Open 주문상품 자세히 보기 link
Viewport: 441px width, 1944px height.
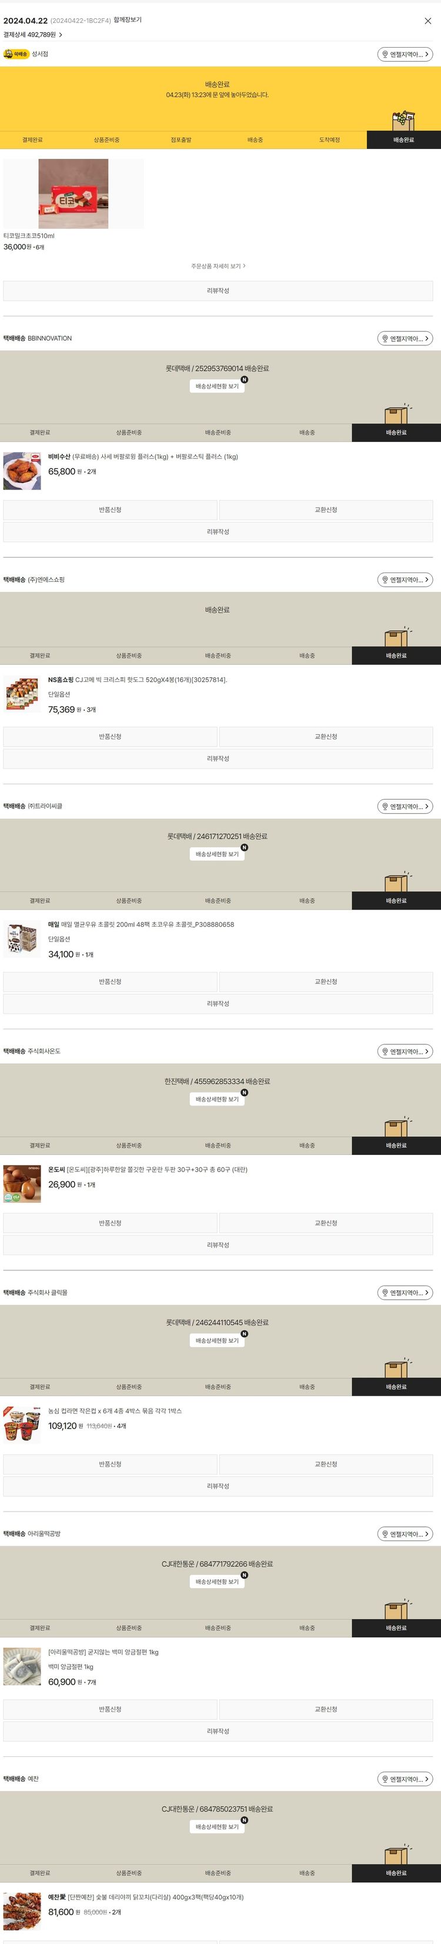[218, 267]
